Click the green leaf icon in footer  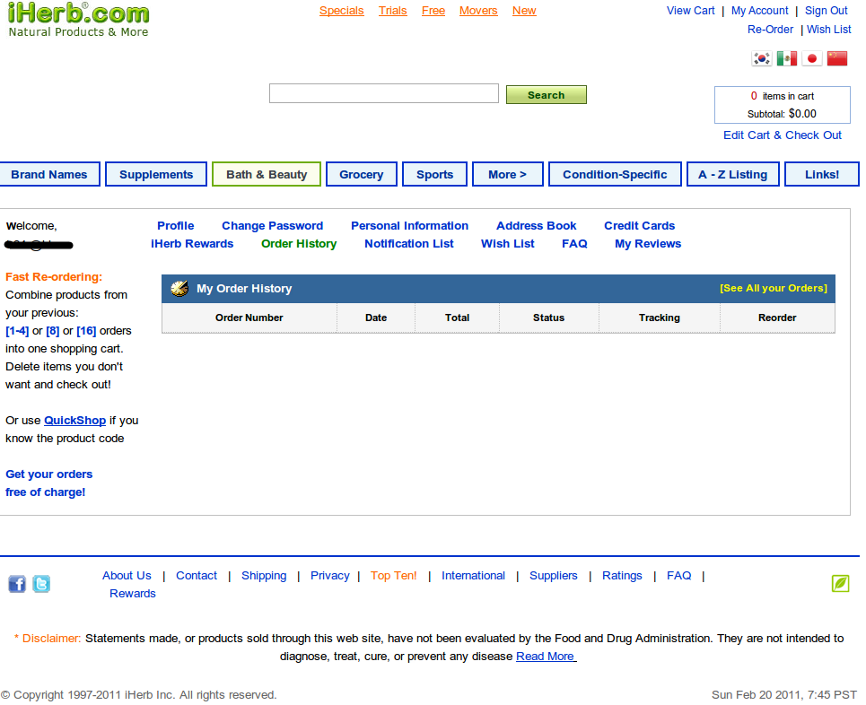click(840, 583)
